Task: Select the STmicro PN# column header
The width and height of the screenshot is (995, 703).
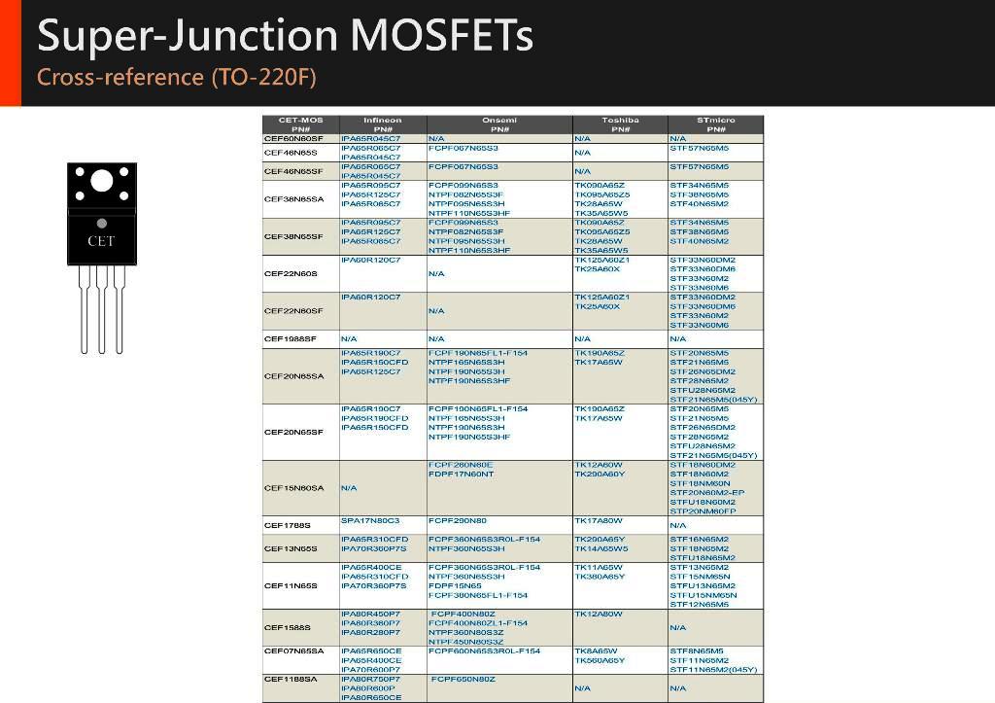Action: tap(715, 124)
